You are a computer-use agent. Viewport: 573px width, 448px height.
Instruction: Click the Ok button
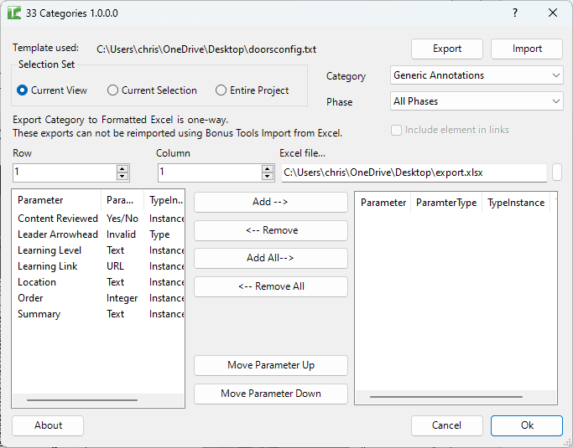pyautogui.click(x=527, y=425)
